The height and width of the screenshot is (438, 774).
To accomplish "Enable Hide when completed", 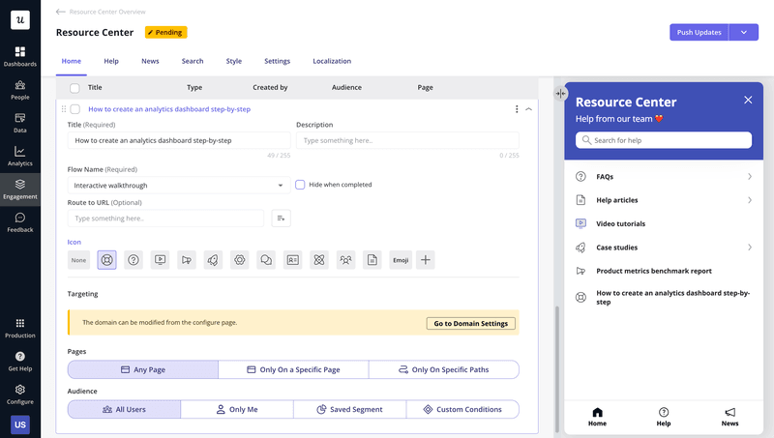I will pos(300,185).
